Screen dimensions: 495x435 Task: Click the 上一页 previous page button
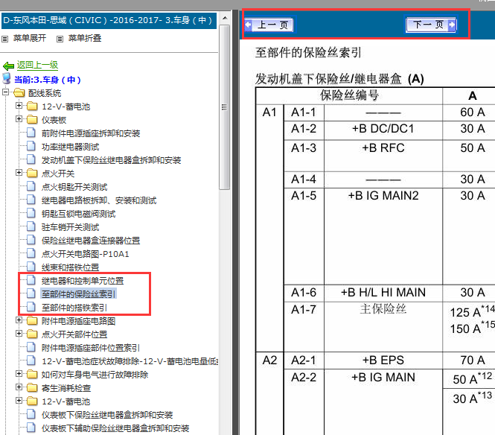click(269, 25)
